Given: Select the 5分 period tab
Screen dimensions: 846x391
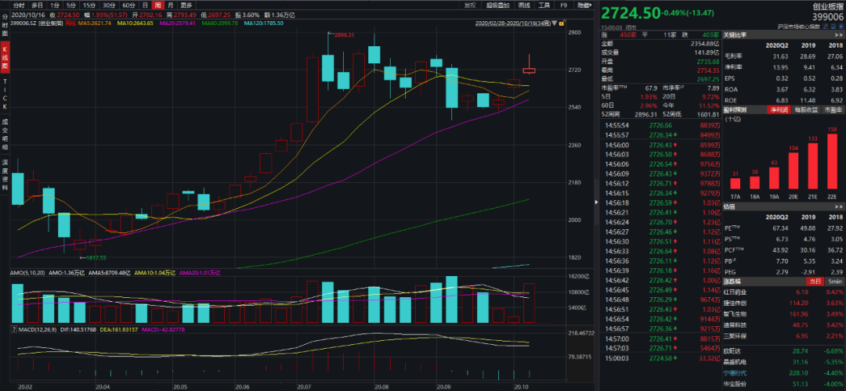Looking at the screenshot, I should pyautogui.click(x=71, y=5).
